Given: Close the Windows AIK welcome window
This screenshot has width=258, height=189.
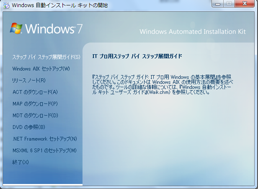Looking at the screenshot, I should (245, 4).
